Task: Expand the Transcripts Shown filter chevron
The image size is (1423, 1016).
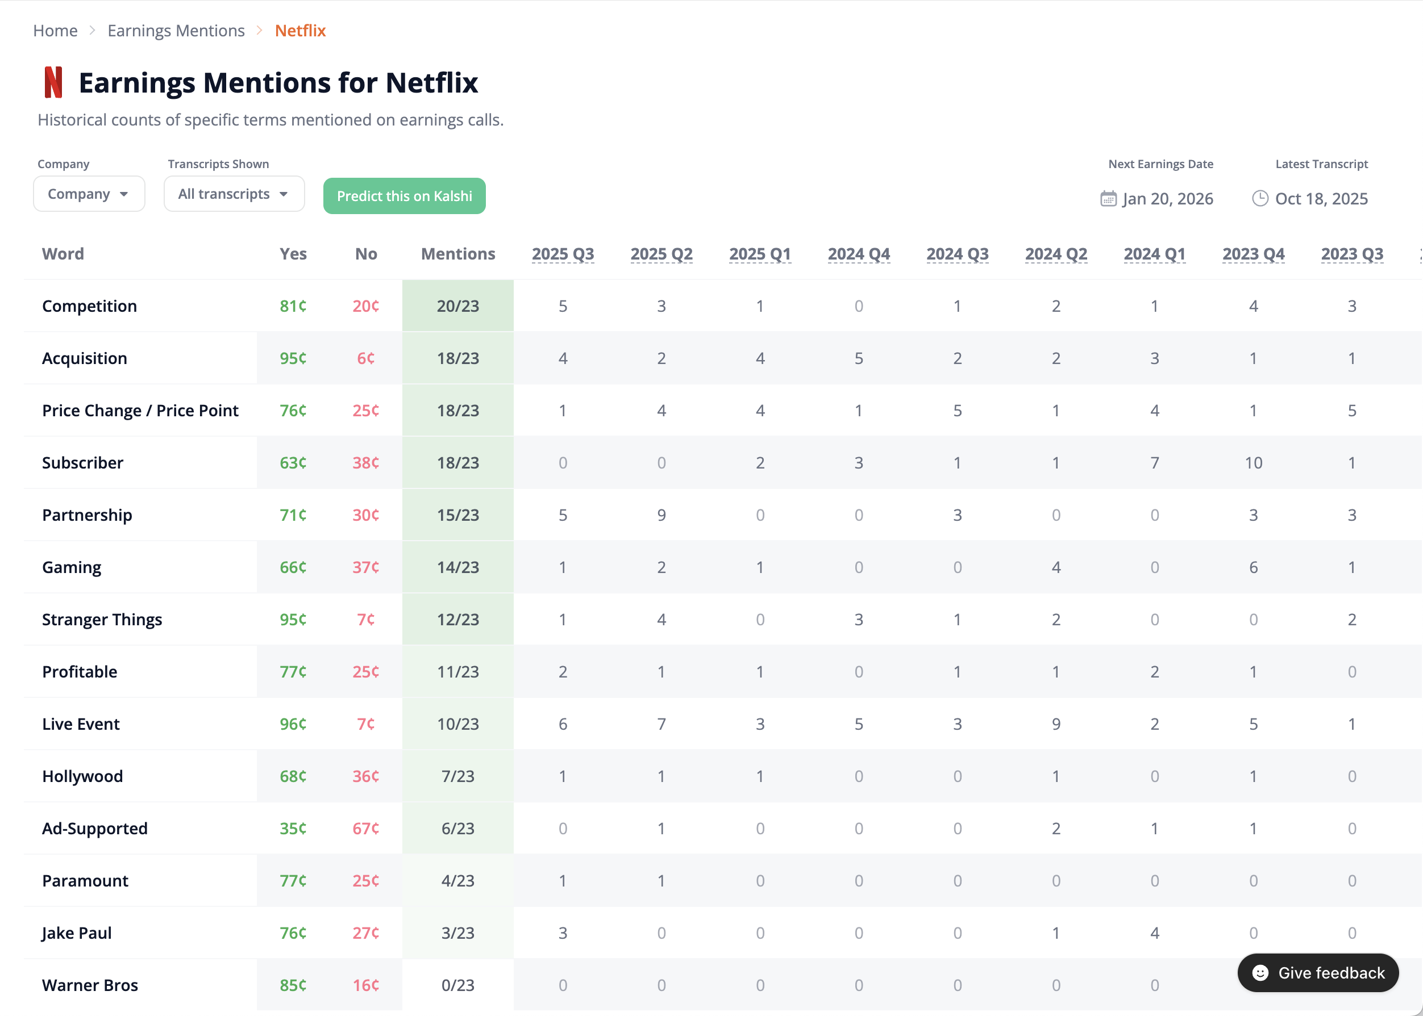Action: (x=284, y=194)
